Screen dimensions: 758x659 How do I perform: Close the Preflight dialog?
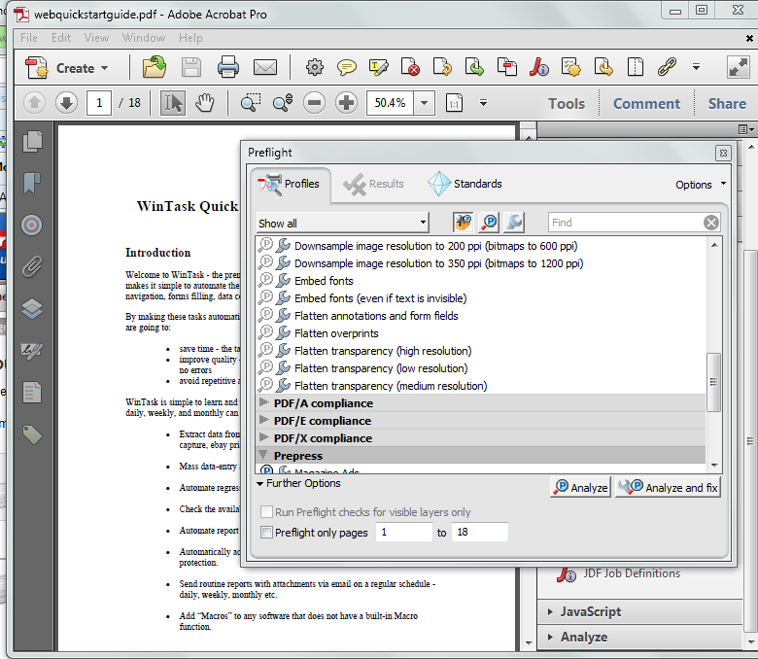pyautogui.click(x=723, y=154)
